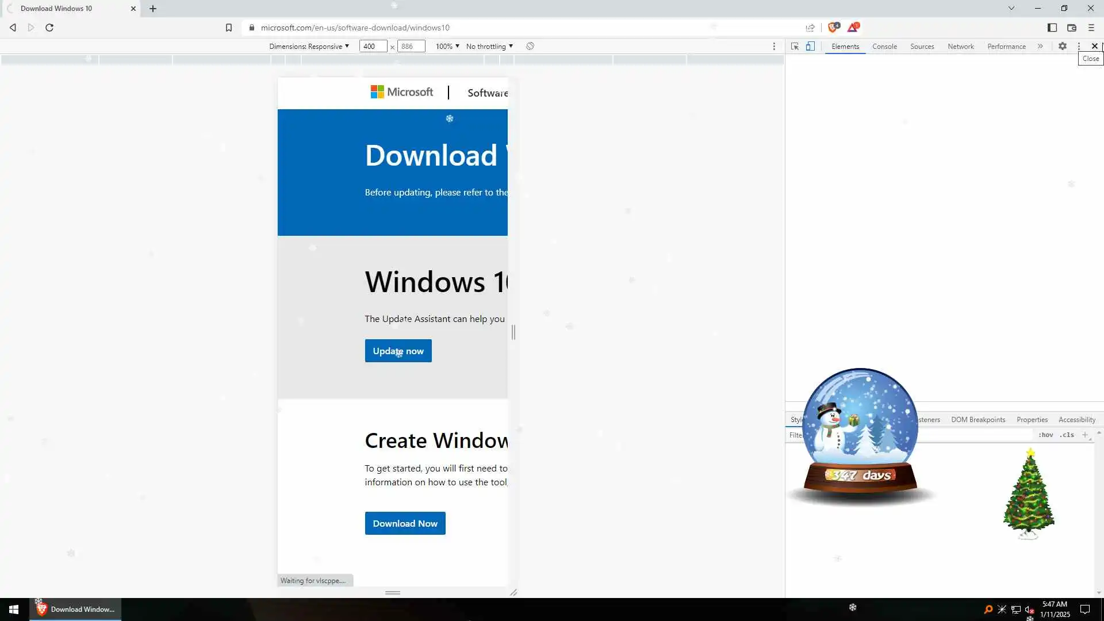
Task: Open the No throttling dropdown
Action: (489, 47)
